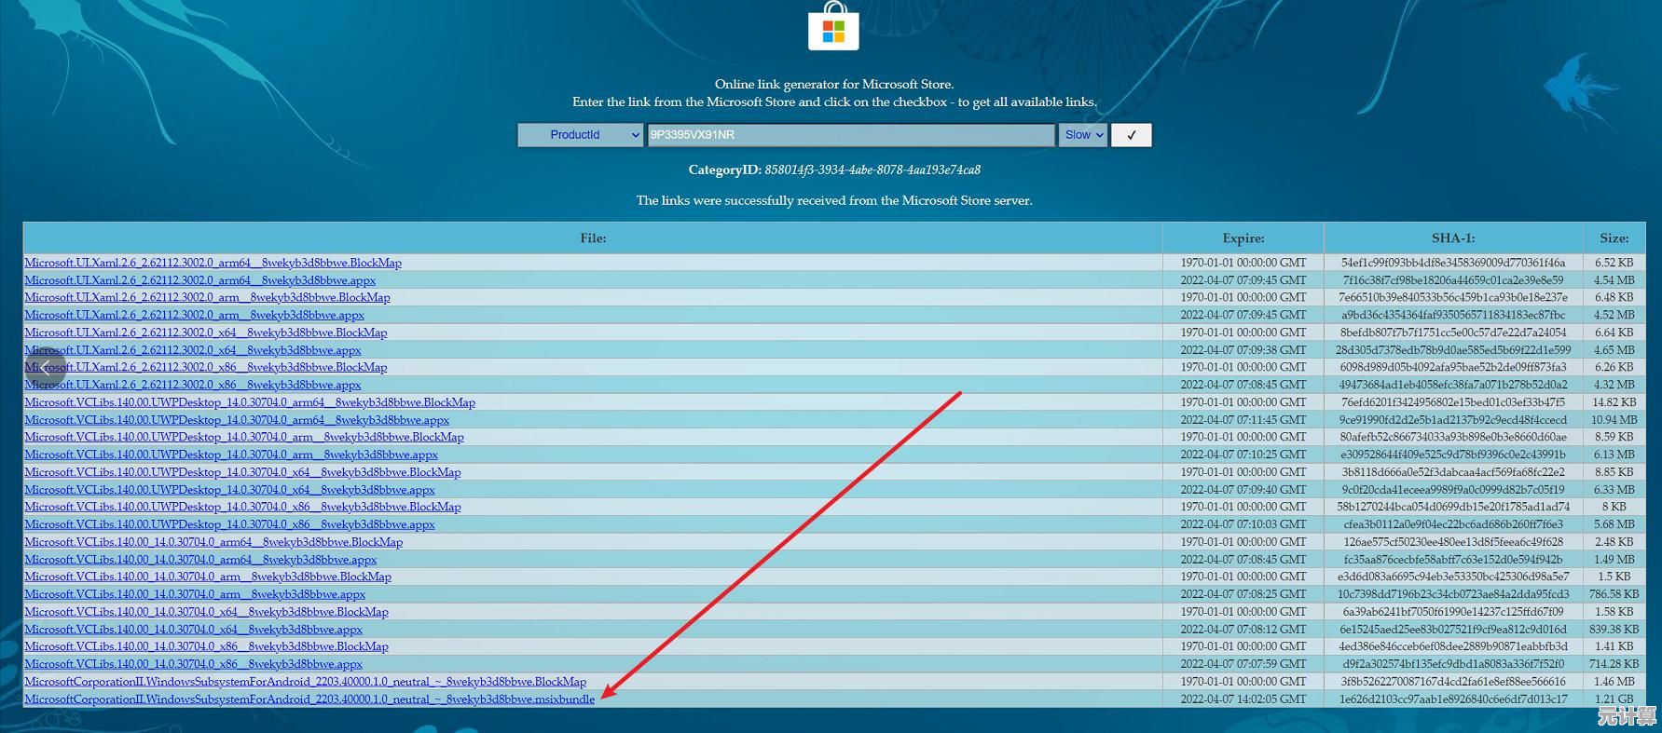Click the previous arrow circle icon
Image resolution: width=1662 pixels, height=733 pixels.
tap(46, 367)
